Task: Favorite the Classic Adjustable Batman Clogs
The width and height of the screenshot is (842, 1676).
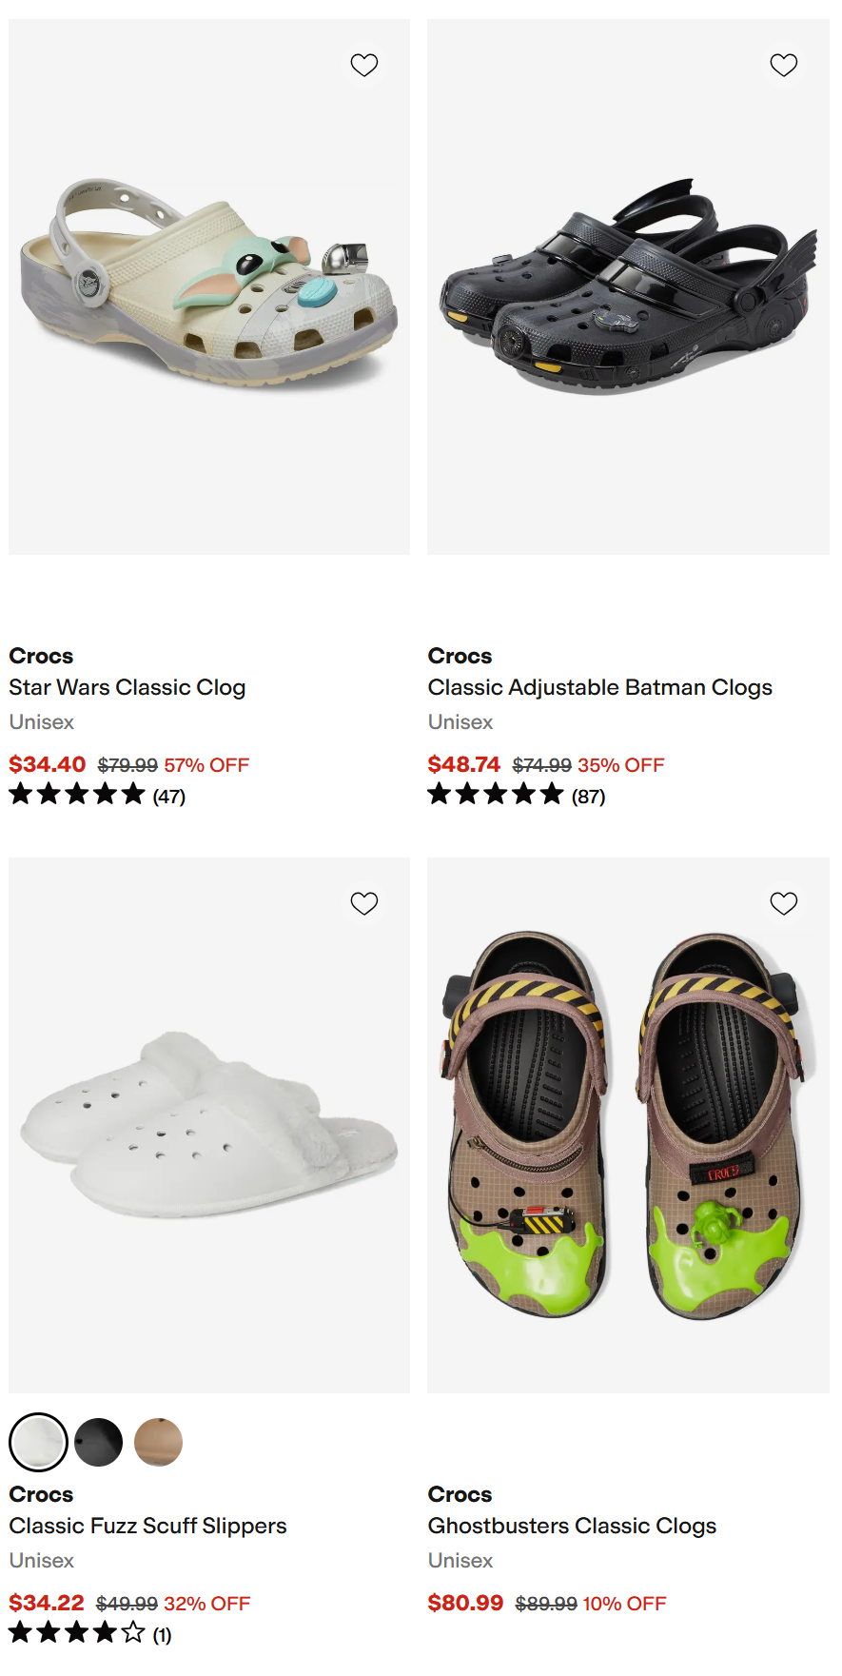Action: [783, 65]
